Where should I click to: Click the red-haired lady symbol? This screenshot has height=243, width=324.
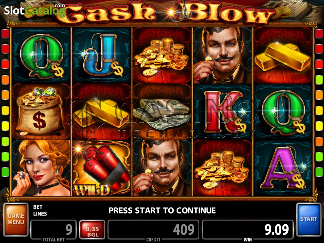tap(41, 168)
